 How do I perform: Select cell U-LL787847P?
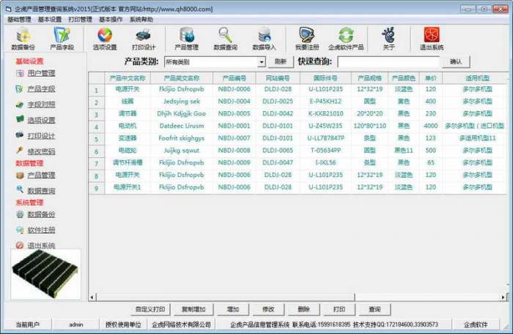325,138
